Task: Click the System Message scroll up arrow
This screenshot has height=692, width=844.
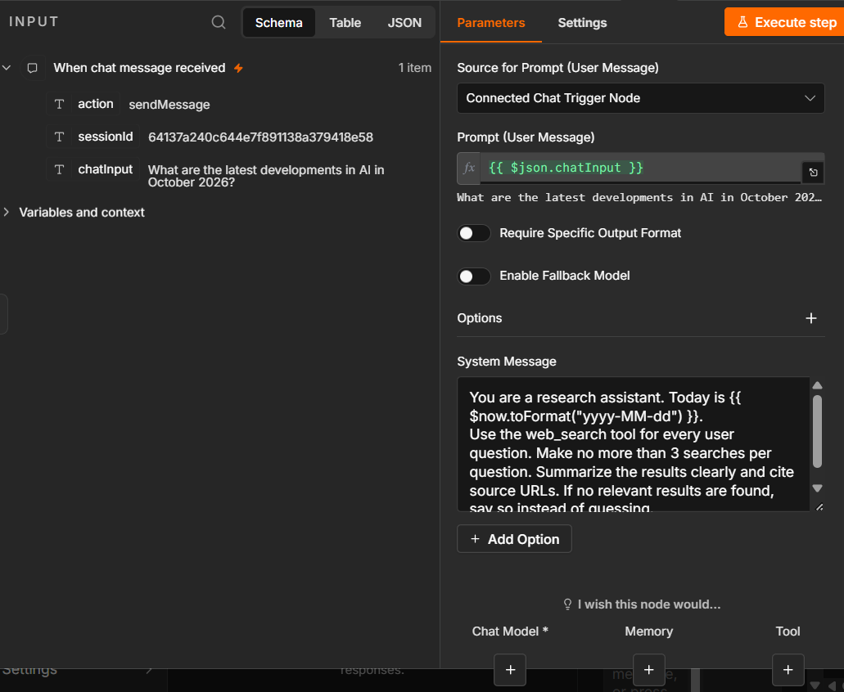Action: point(817,385)
